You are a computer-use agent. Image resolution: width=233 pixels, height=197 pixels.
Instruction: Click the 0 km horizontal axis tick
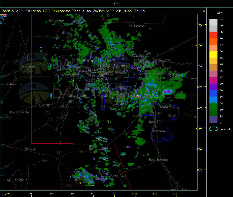point(31,193)
